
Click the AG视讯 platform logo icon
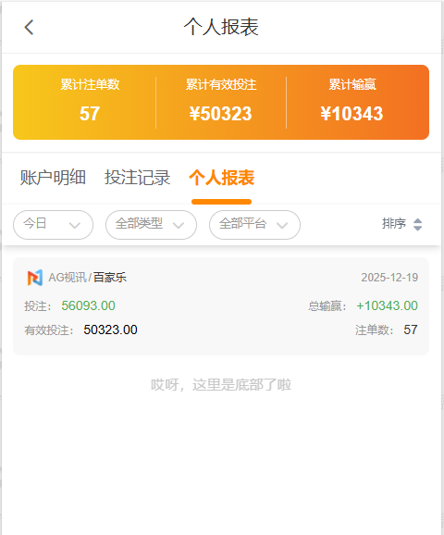tap(35, 278)
